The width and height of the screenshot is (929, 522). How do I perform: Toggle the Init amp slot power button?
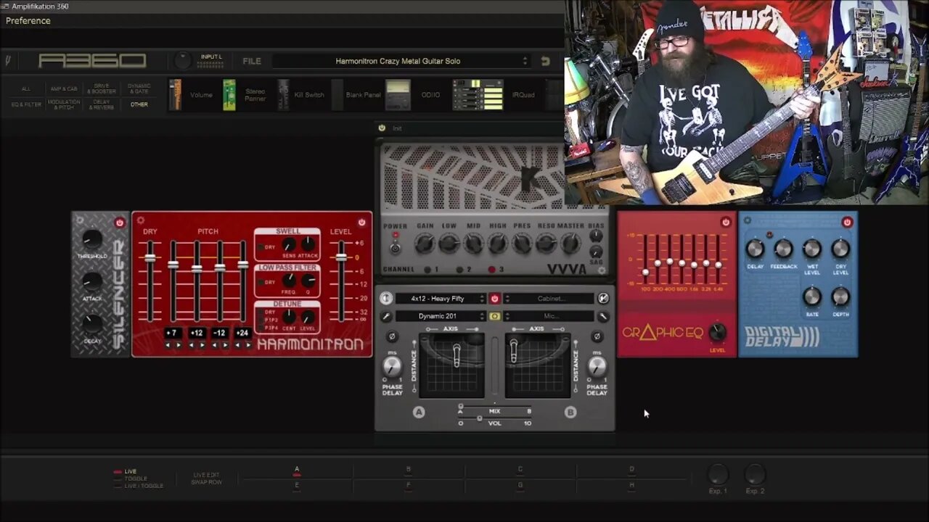382,128
